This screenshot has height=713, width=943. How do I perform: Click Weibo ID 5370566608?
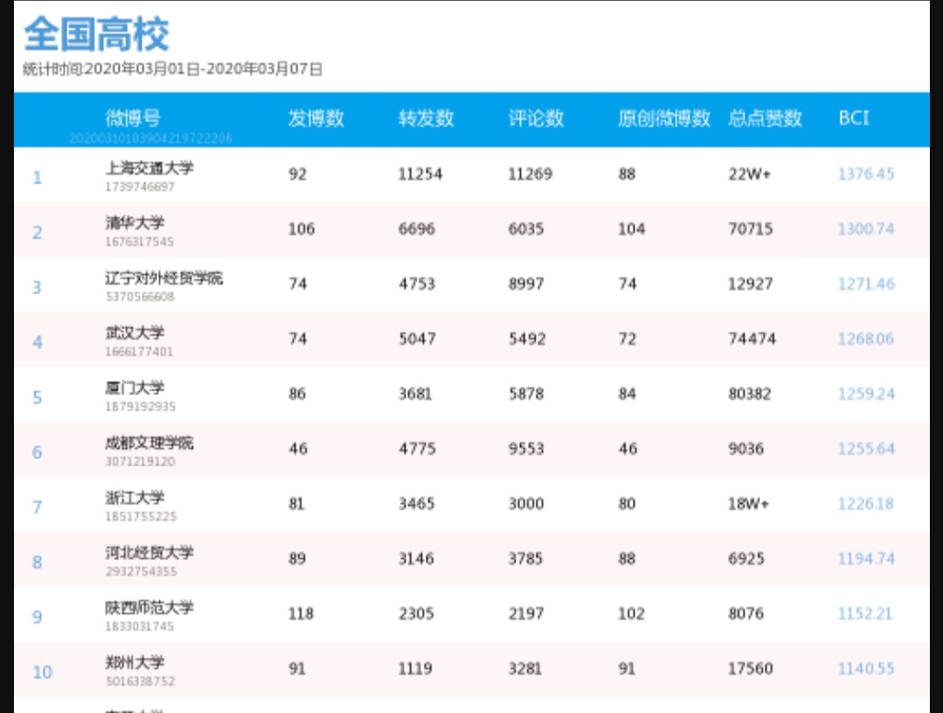click(x=140, y=296)
